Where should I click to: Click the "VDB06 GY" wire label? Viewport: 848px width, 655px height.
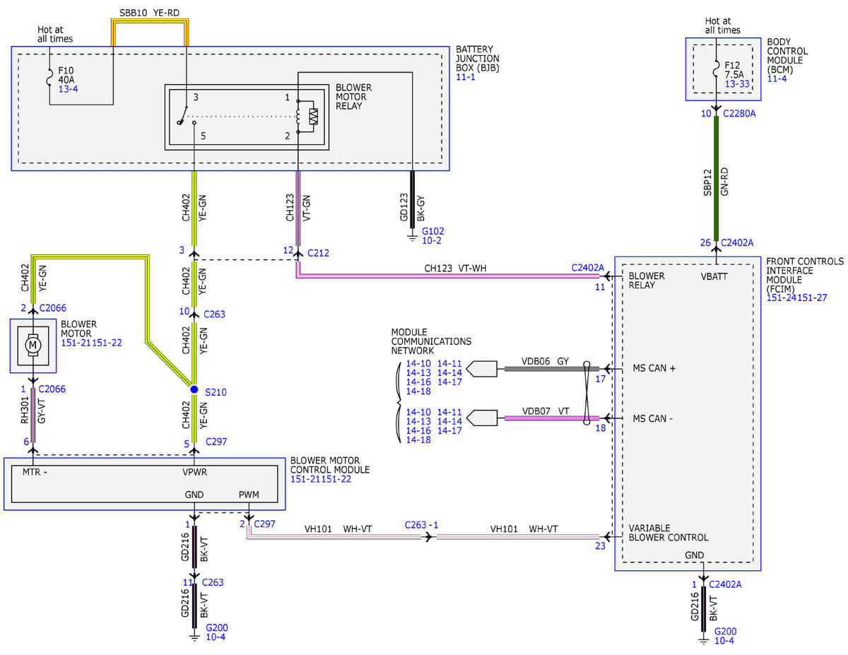click(x=546, y=360)
